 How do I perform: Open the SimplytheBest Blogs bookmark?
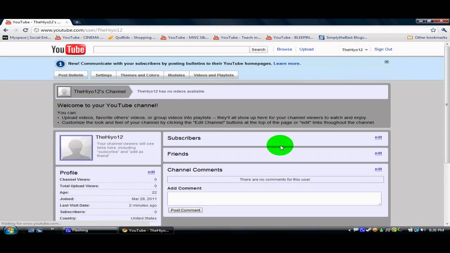pyautogui.click(x=343, y=38)
